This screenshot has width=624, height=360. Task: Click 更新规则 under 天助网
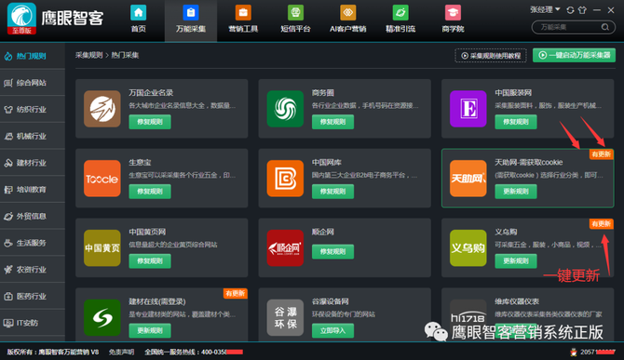[516, 191]
